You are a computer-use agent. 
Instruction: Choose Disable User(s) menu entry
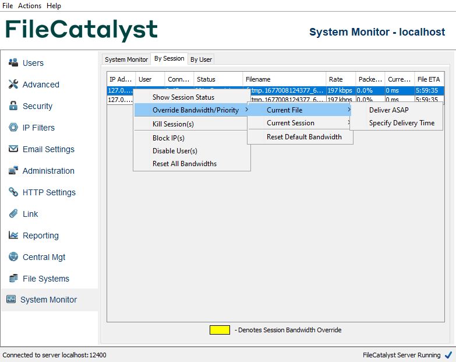pos(192,151)
